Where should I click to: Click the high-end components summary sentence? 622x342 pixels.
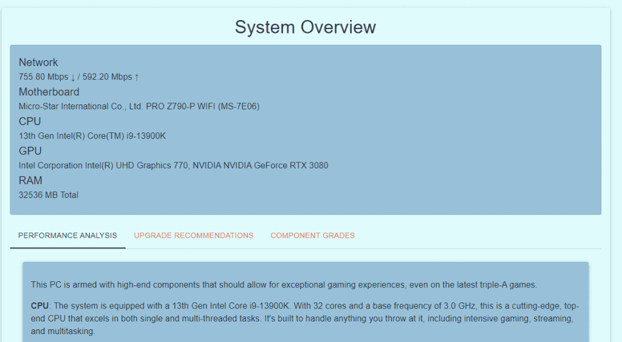point(284,285)
